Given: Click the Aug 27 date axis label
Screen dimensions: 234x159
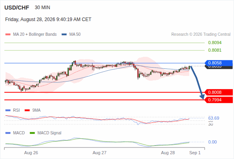Looking at the screenshot, I should (100, 153).
